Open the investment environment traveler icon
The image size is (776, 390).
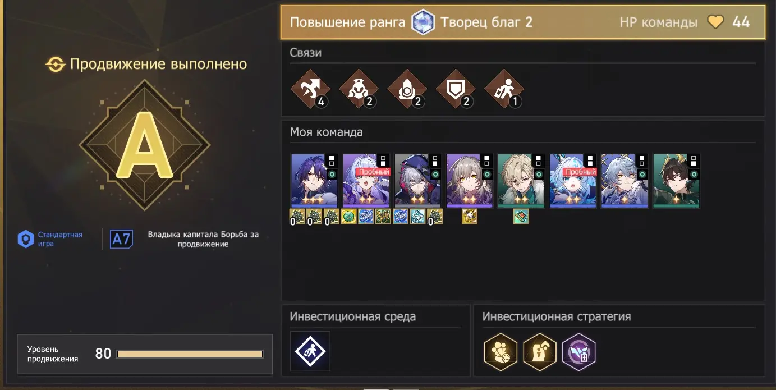(x=310, y=351)
